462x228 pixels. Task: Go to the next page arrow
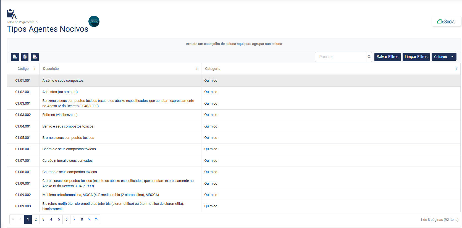(x=89, y=219)
